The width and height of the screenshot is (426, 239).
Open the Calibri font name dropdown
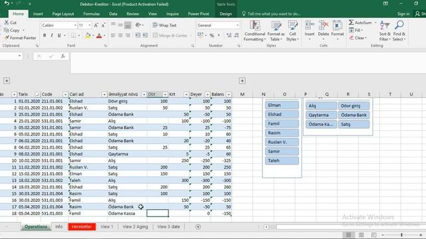(75, 25)
